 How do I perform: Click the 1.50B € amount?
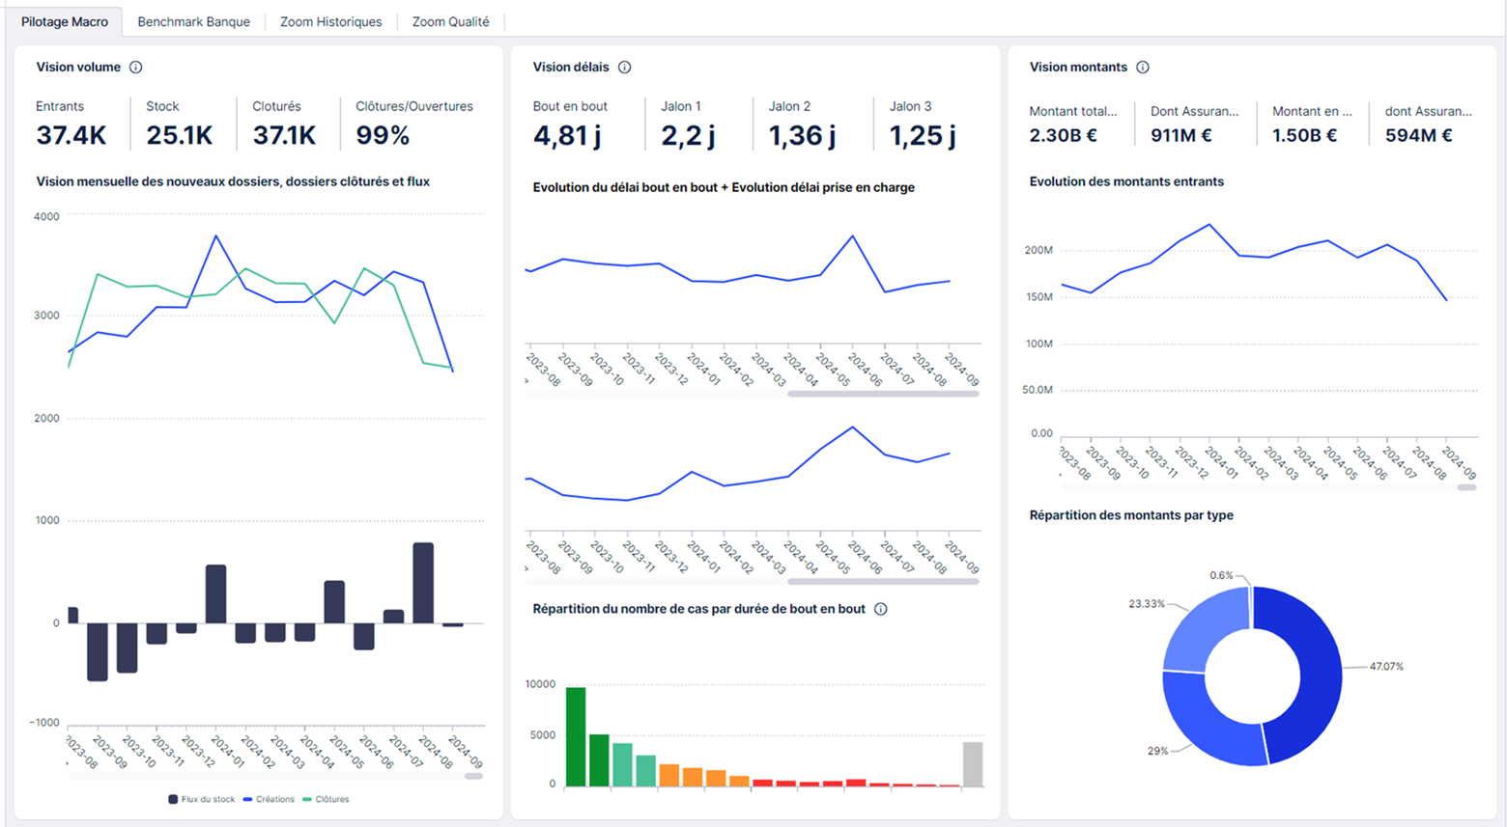[1304, 136]
